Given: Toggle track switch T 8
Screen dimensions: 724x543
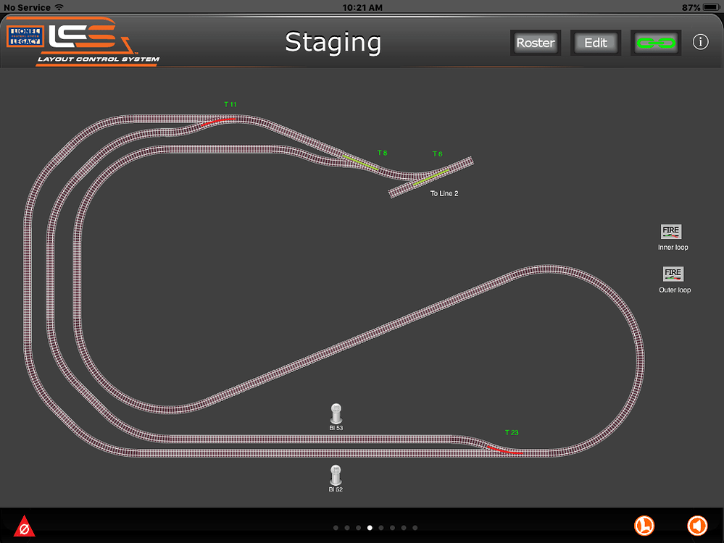Looking at the screenshot, I should coord(360,161).
